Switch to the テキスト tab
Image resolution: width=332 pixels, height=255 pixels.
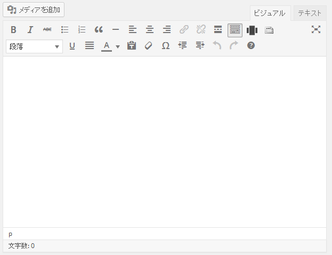310,13
